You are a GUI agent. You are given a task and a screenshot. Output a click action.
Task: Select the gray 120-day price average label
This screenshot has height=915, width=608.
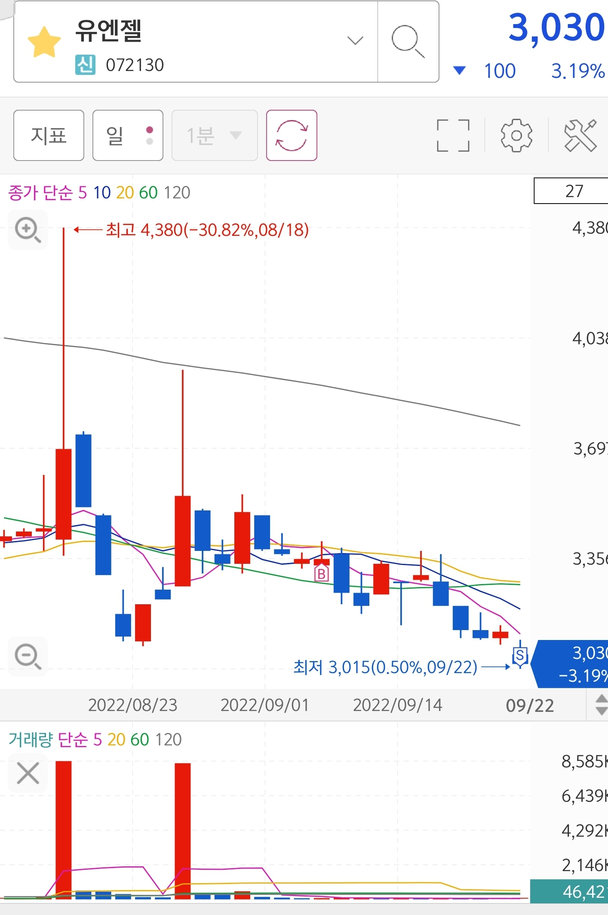pos(177,192)
